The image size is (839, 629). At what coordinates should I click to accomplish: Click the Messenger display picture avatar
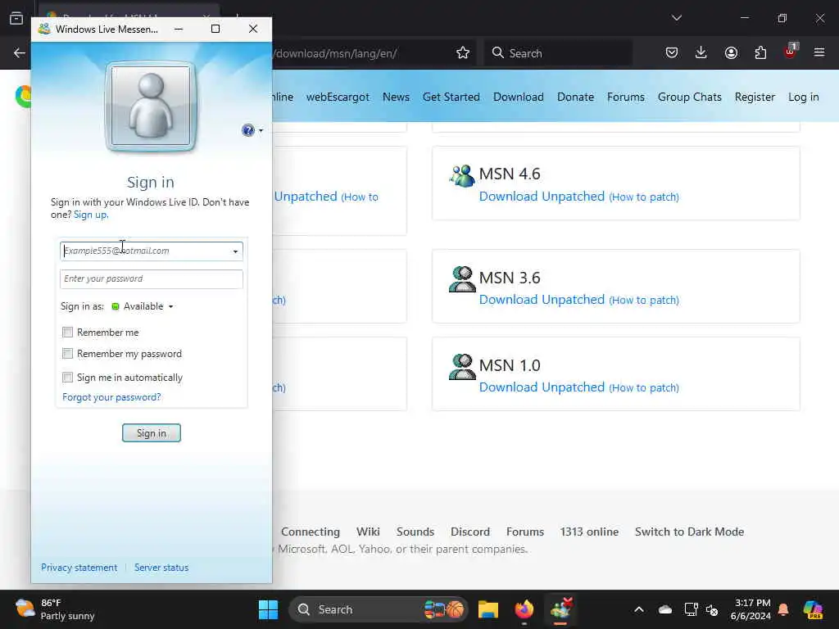151,106
